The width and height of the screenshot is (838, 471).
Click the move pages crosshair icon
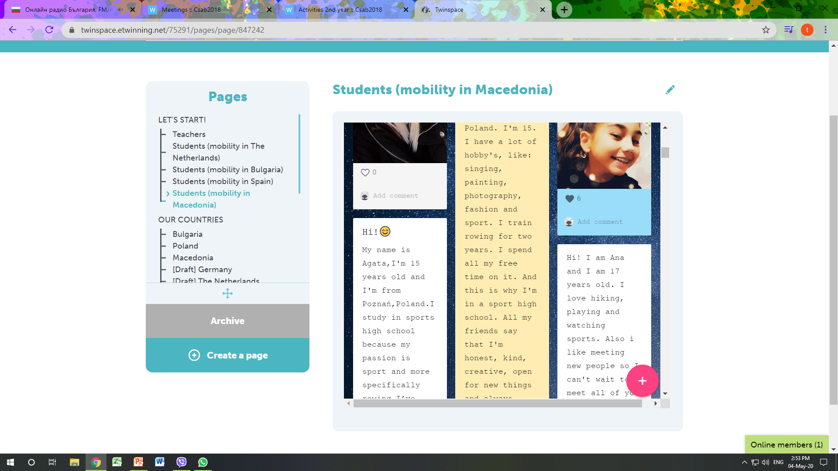point(227,294)
